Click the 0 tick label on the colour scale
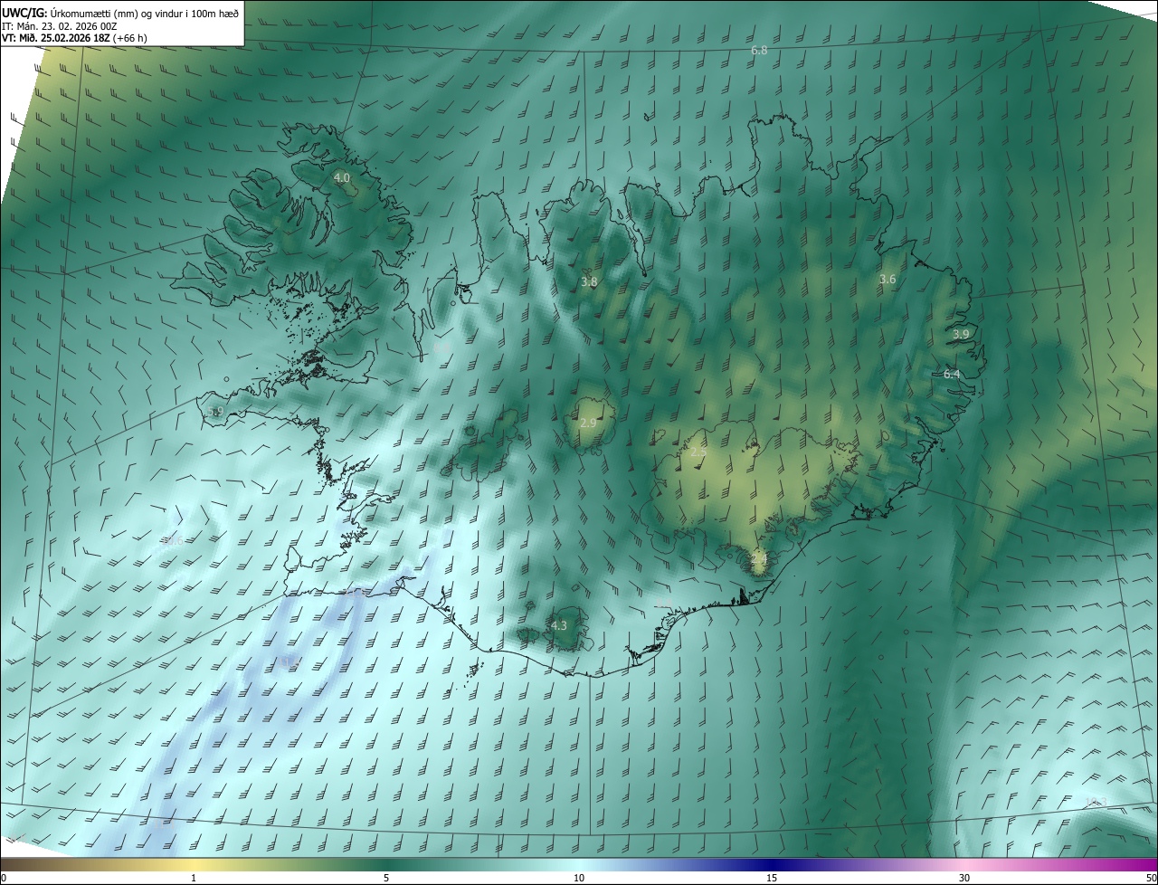 4,878
